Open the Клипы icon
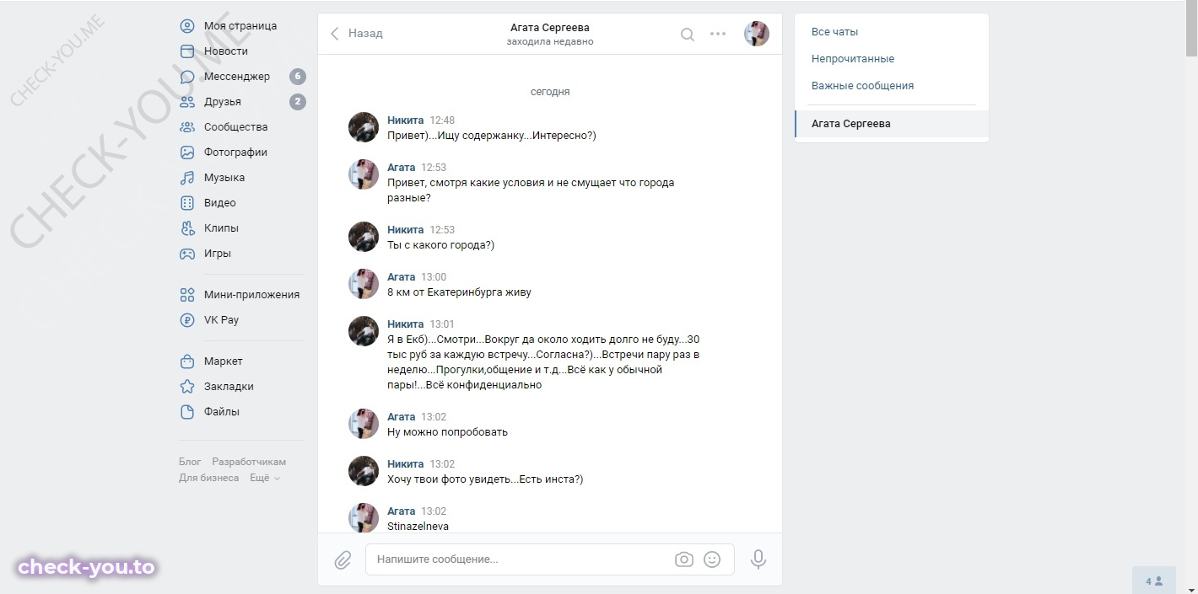 [187, 228]
